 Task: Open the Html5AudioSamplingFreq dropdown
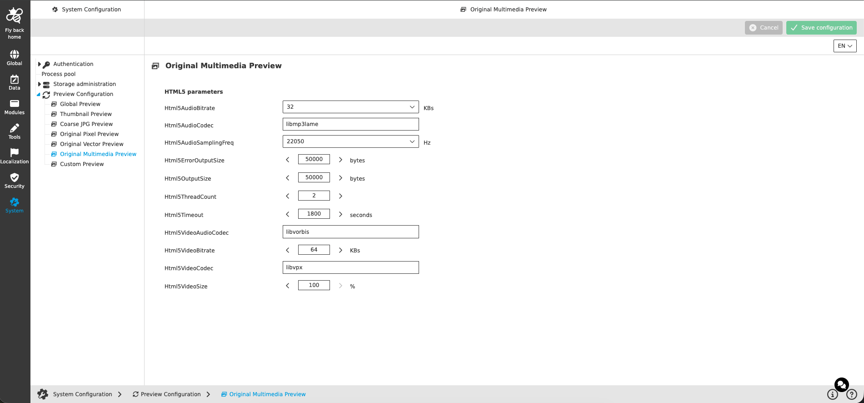pyautogui.click(x=350, y=141)
